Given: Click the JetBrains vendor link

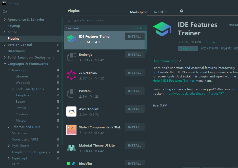Looking at the screenshot, I should tap(210, 42).
